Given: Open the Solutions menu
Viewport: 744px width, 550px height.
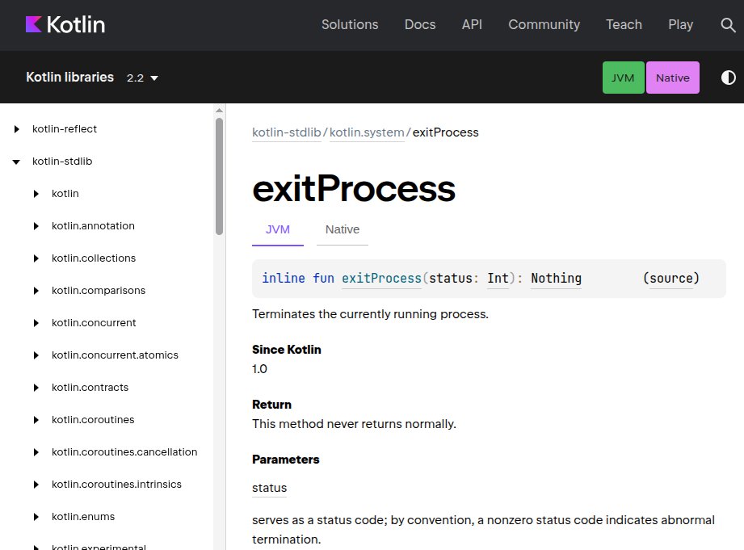Looking at the screenshot, I should click(x=350, y=25).
